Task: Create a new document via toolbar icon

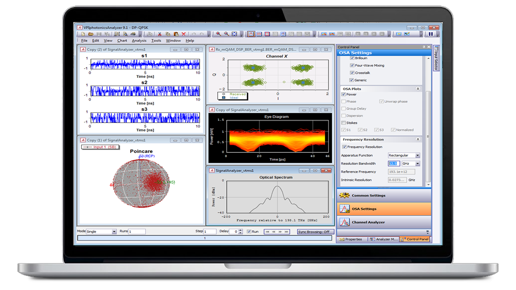Action: tap(83, 34)
